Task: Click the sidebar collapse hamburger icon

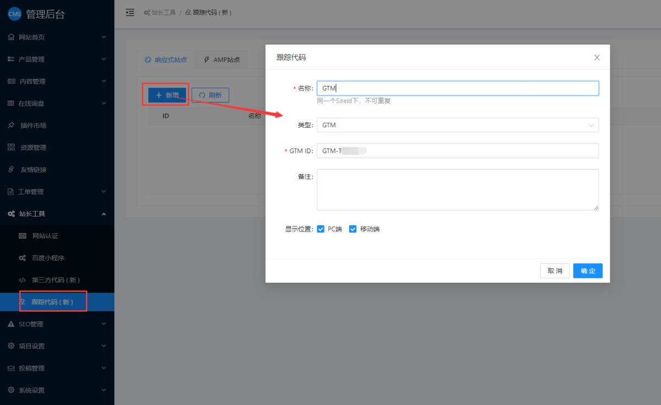Action: pos(130,12)
